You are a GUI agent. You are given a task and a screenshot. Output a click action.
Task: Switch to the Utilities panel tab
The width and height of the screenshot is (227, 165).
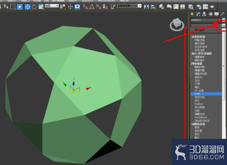tap(223, 14)
